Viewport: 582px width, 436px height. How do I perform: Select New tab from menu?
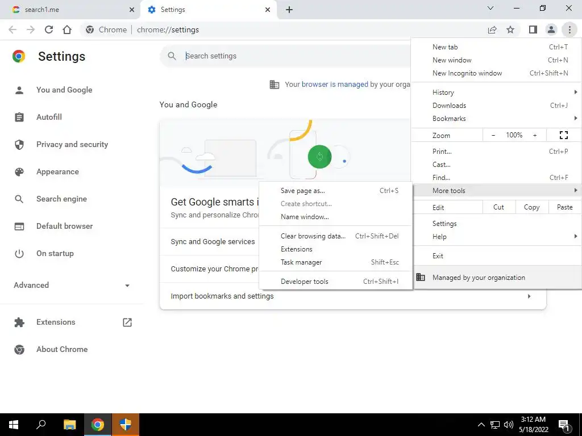(x=496, y=47)
